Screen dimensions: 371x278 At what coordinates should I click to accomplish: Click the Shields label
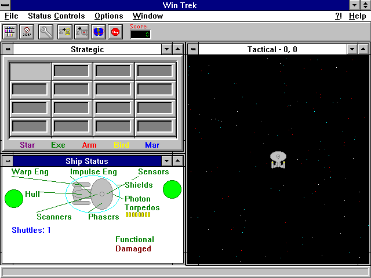tap(139, 185)
